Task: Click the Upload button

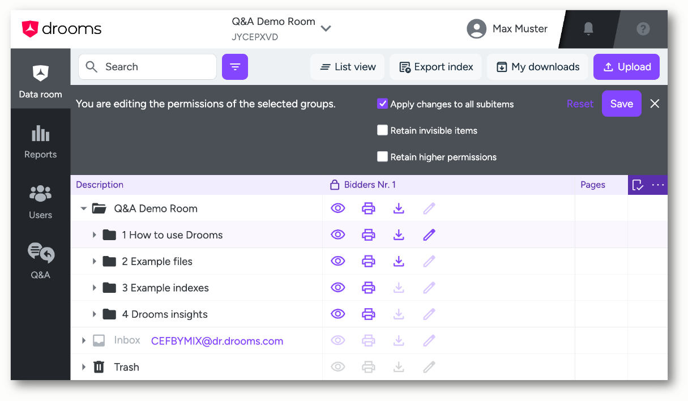Action: 626,67
